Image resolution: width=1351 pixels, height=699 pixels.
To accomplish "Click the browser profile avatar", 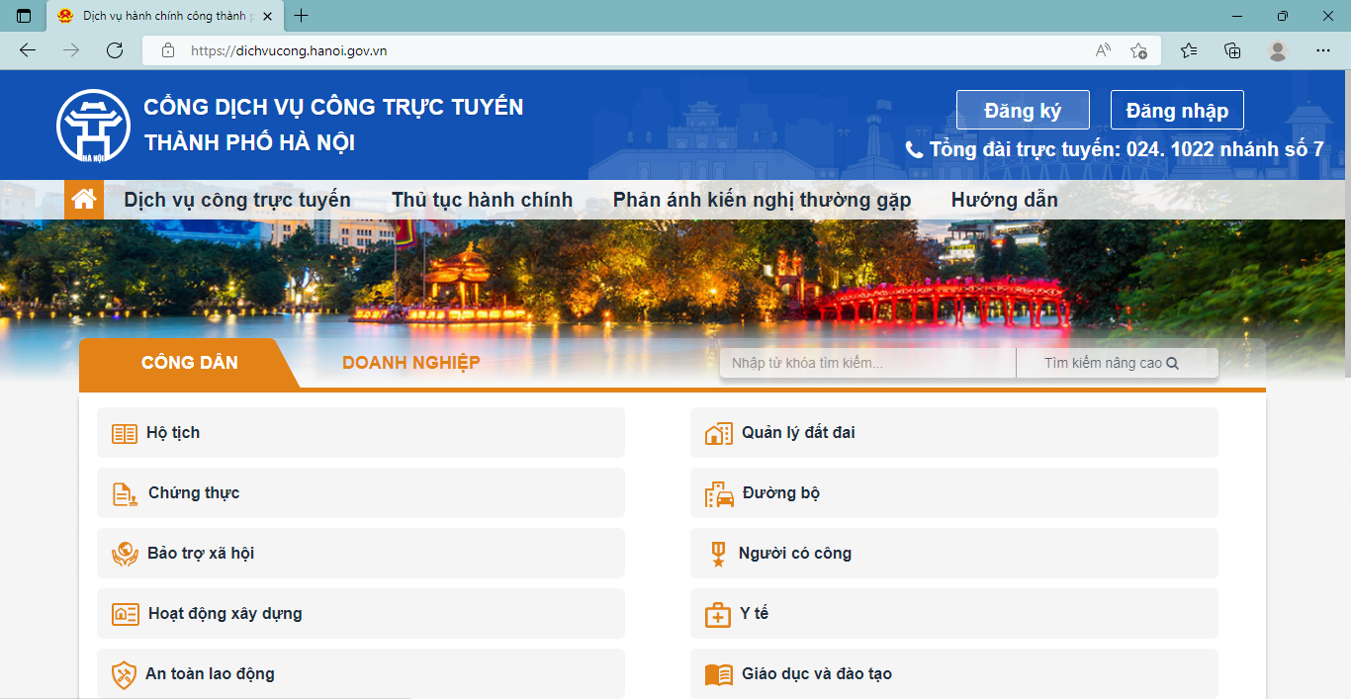I will (x=1278, y=50).
